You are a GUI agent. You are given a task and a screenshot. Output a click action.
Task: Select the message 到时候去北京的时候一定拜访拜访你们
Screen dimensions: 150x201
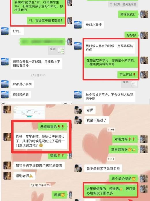tap(109, 48)
